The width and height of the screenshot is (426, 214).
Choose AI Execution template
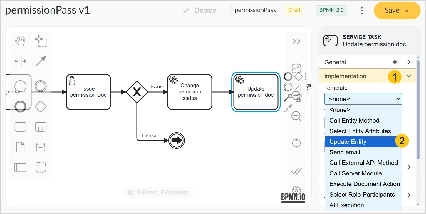(363, 205)
